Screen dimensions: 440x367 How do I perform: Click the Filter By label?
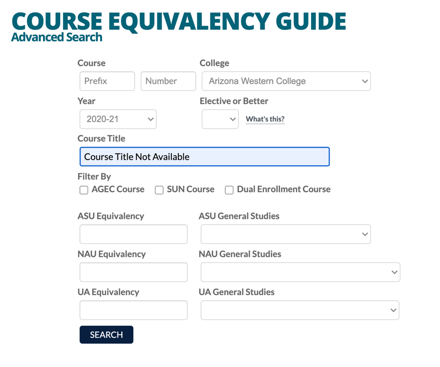[x=94, y=176]
